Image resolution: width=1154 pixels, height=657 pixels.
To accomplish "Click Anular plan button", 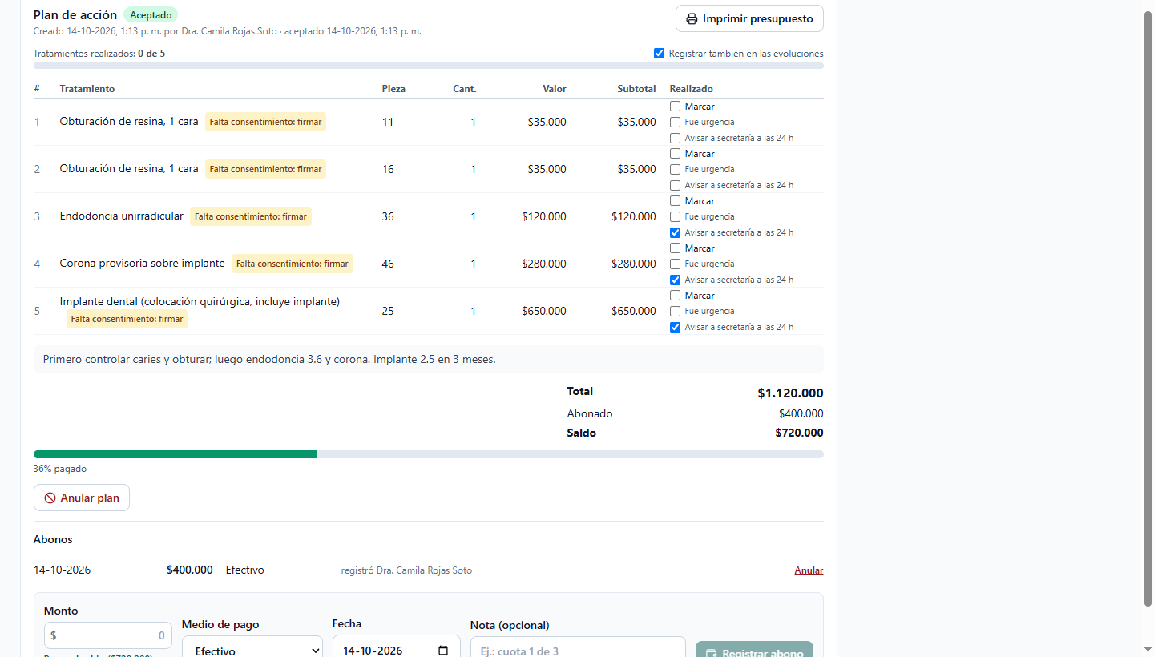I will tap(82, 498).
